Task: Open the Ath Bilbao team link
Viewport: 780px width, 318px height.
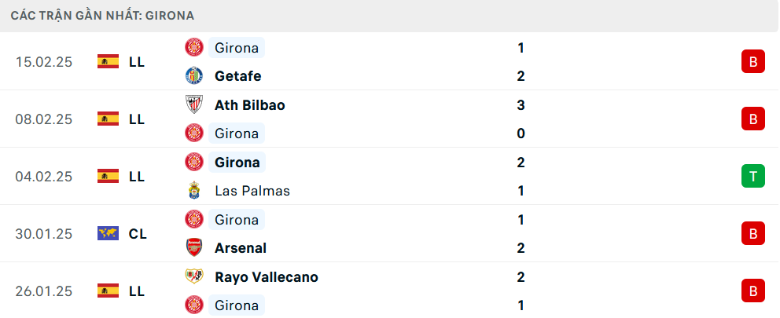Action: pos(249,104)
